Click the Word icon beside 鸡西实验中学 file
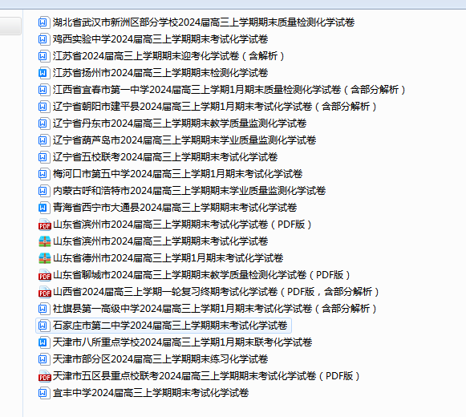The width and height of the screenshot is (466, 417). click(43, 39)
